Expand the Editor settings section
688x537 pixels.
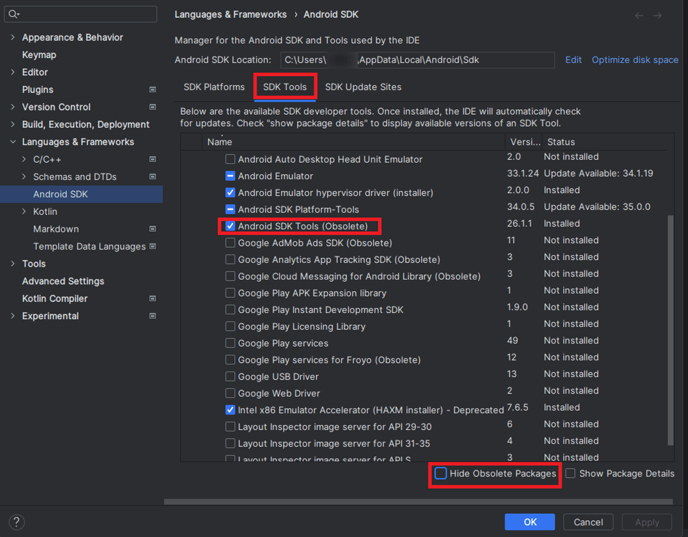[13, 72]
